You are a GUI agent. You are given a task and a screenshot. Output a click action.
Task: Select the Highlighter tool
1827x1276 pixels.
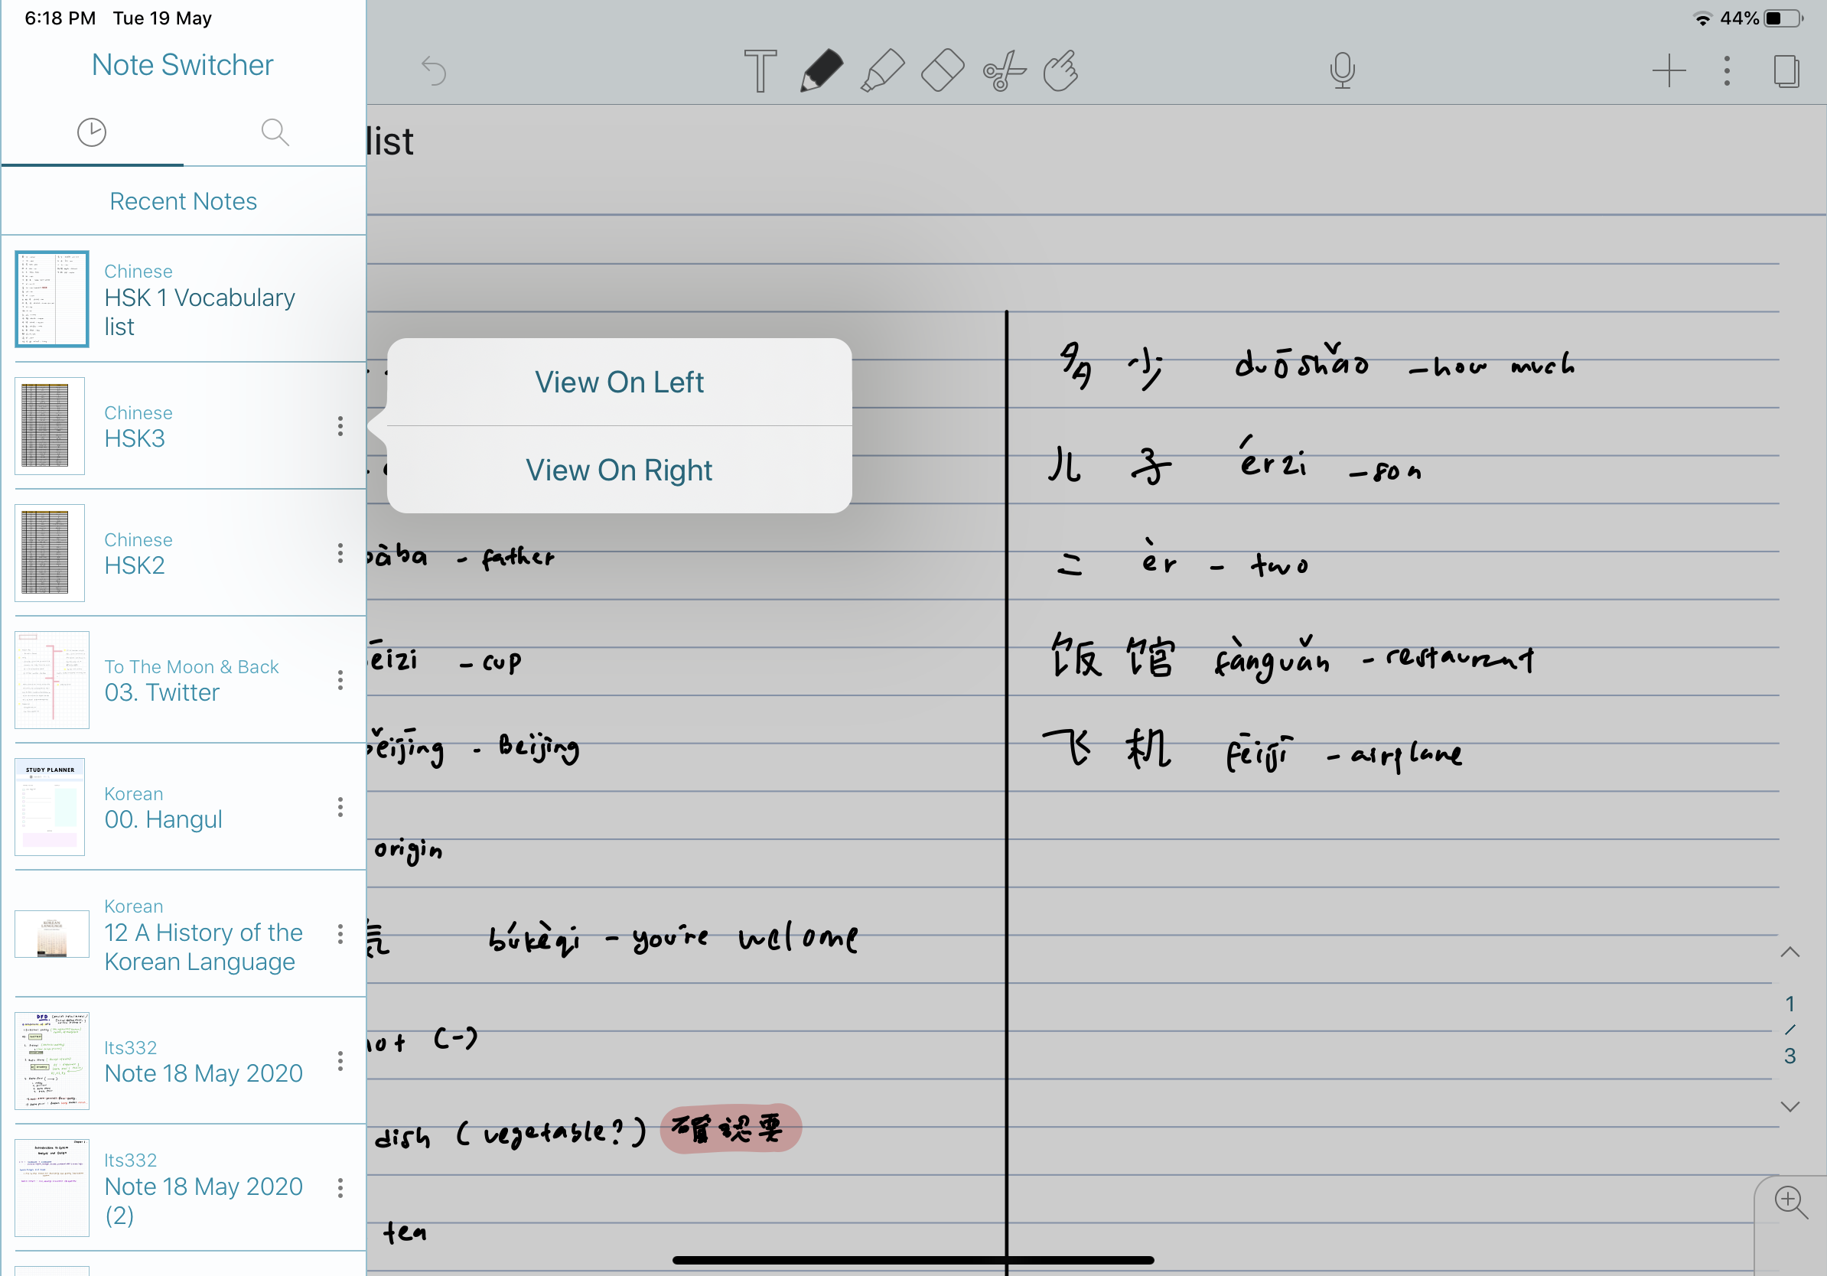tap(881, 71)
